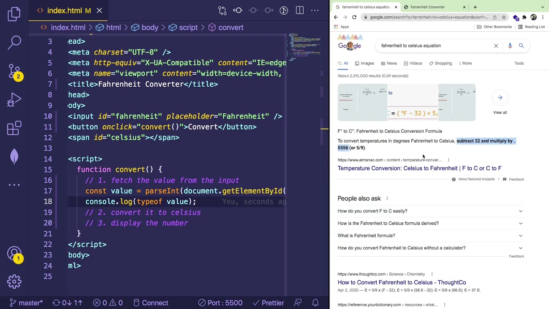
Task: Open the Chrome profile avatar
Action: tap(534, 17)
